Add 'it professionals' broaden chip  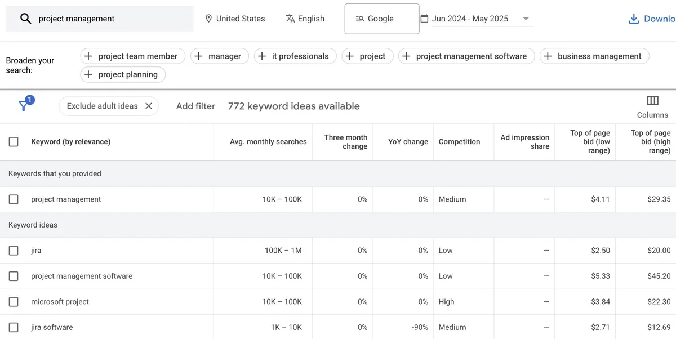(x=295, y=56)
